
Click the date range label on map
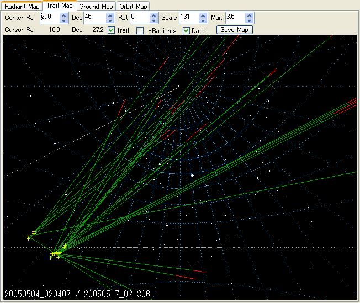pyautogui.click(x=77, y=295)
